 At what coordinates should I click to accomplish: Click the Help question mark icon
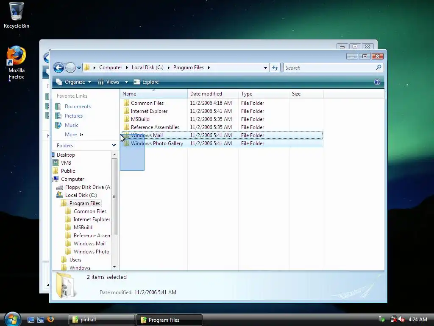pyautogui.click(x=377, y=82)
